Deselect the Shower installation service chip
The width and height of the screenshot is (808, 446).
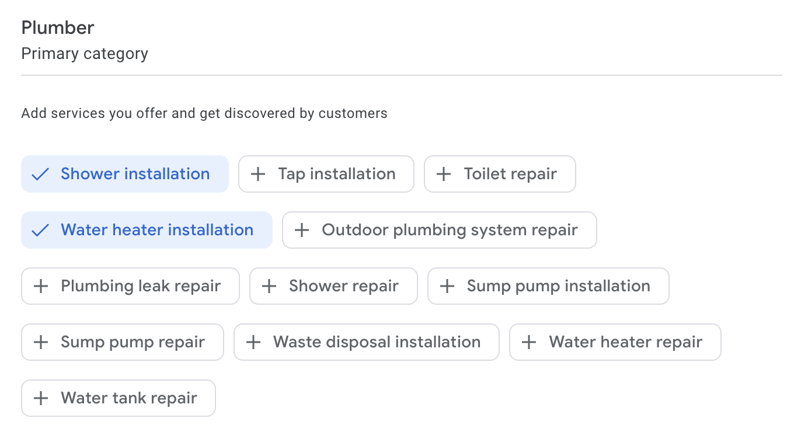coord(125,174)
